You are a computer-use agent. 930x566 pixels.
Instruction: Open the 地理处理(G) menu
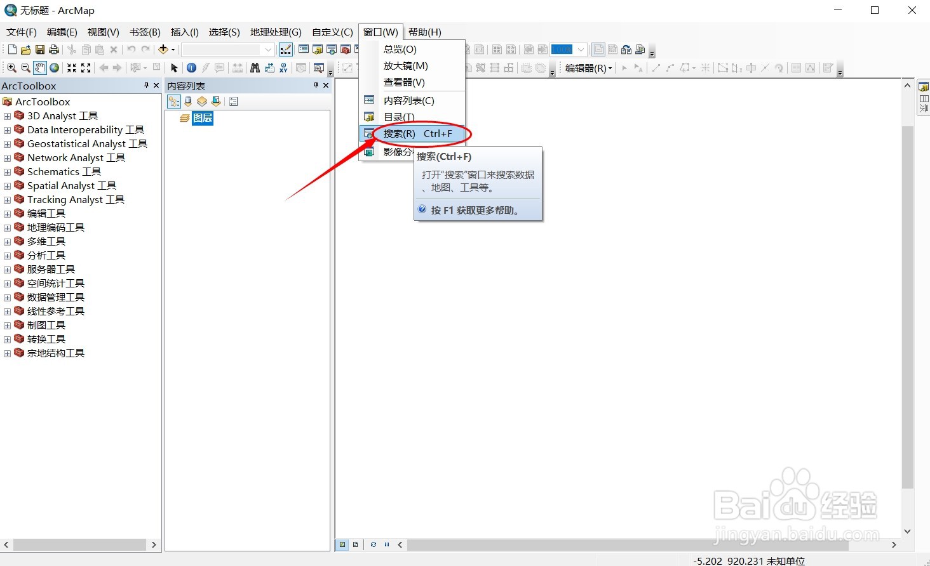pyautogui.click(x=276, y=32)
